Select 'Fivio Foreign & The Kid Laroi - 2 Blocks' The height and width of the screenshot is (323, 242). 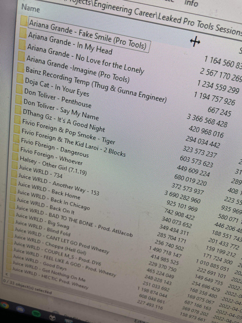tap(73, 143)
